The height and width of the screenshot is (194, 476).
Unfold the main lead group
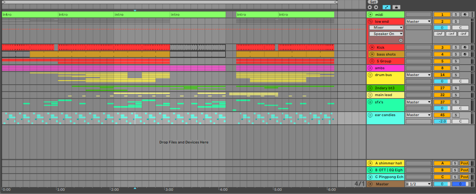(x=370, y=95)
